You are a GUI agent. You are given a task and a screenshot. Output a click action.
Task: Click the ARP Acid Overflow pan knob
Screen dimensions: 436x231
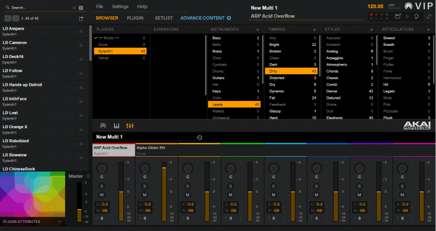tap(102, 168)
